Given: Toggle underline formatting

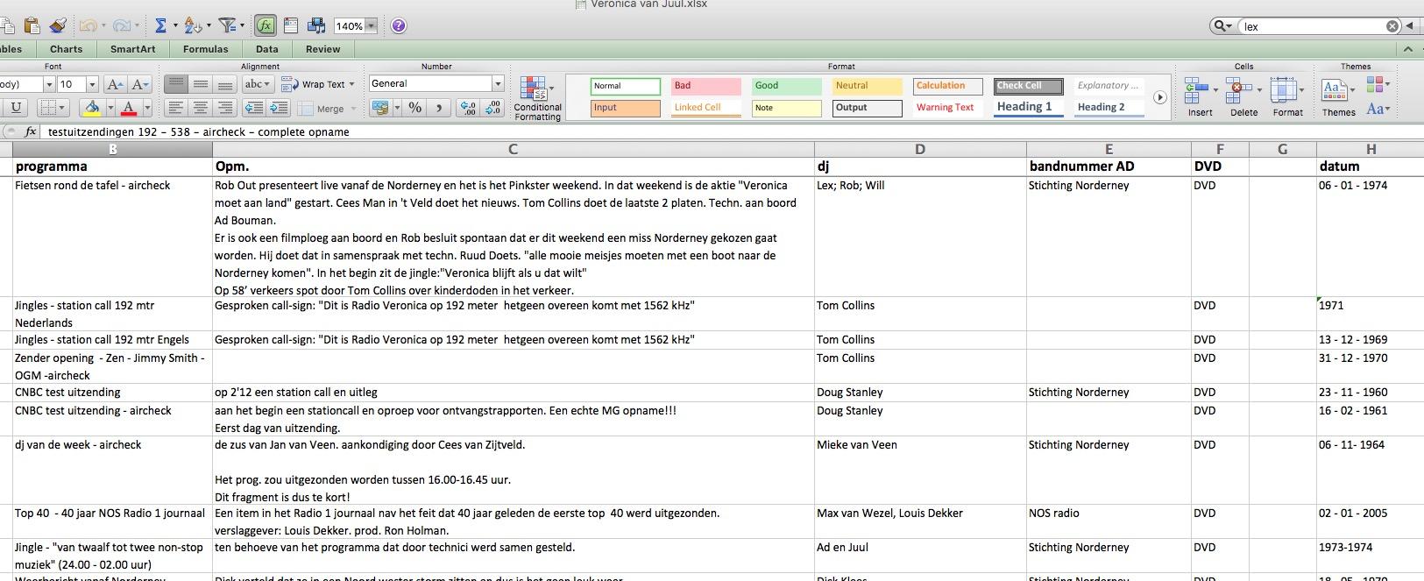Looking at the screenshot, I should (x=16, y=108).
